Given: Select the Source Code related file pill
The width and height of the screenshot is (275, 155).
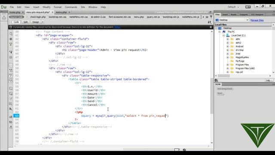Looking at the screenshot, I should 16,17.
